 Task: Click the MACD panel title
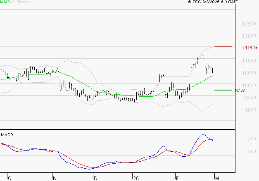coord(7,135)
